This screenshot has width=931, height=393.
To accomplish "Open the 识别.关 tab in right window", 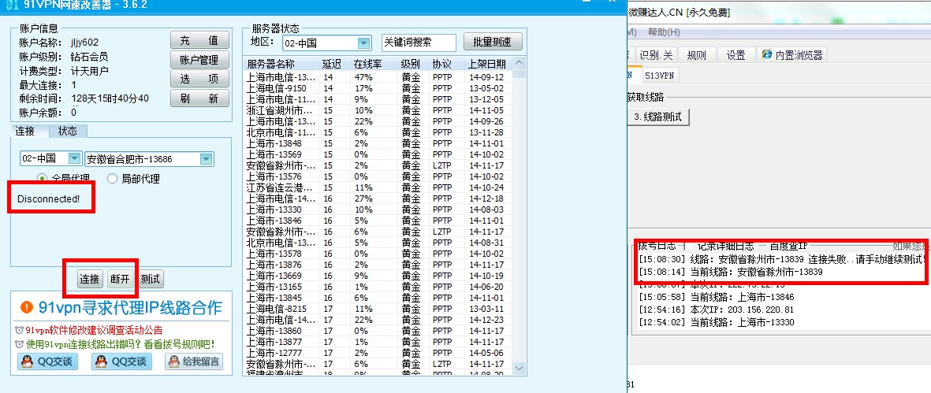I will [656, 56].
